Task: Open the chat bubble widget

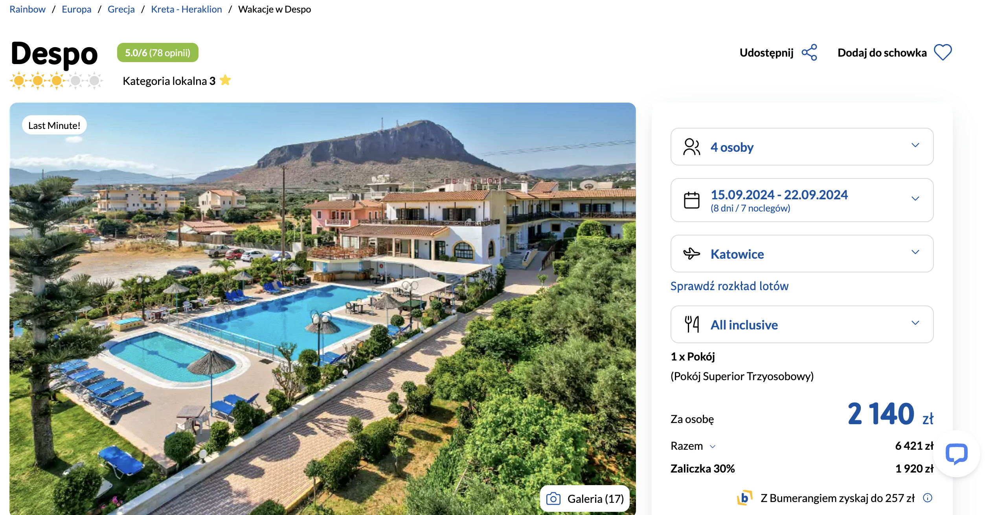Action: coord(956,454)
